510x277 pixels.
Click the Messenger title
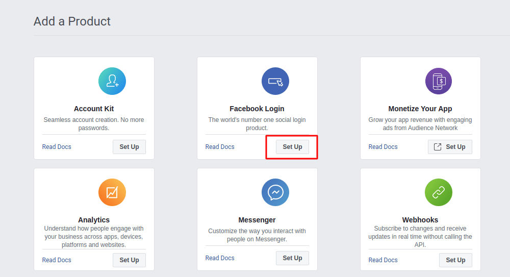tap(257, 220)
